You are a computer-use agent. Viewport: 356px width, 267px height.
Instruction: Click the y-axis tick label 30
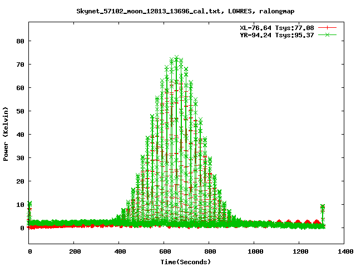pos(21,158)
